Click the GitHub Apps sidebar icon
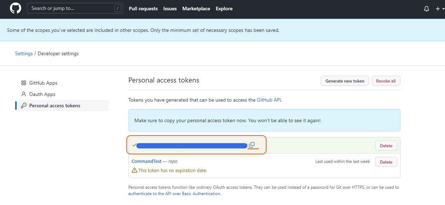This screenshot has width=445, height=205. click(x=24, y=83)
